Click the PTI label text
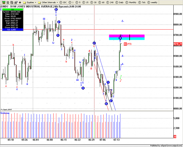This screenshot has width=183, height=147. (x=129, y=44)
